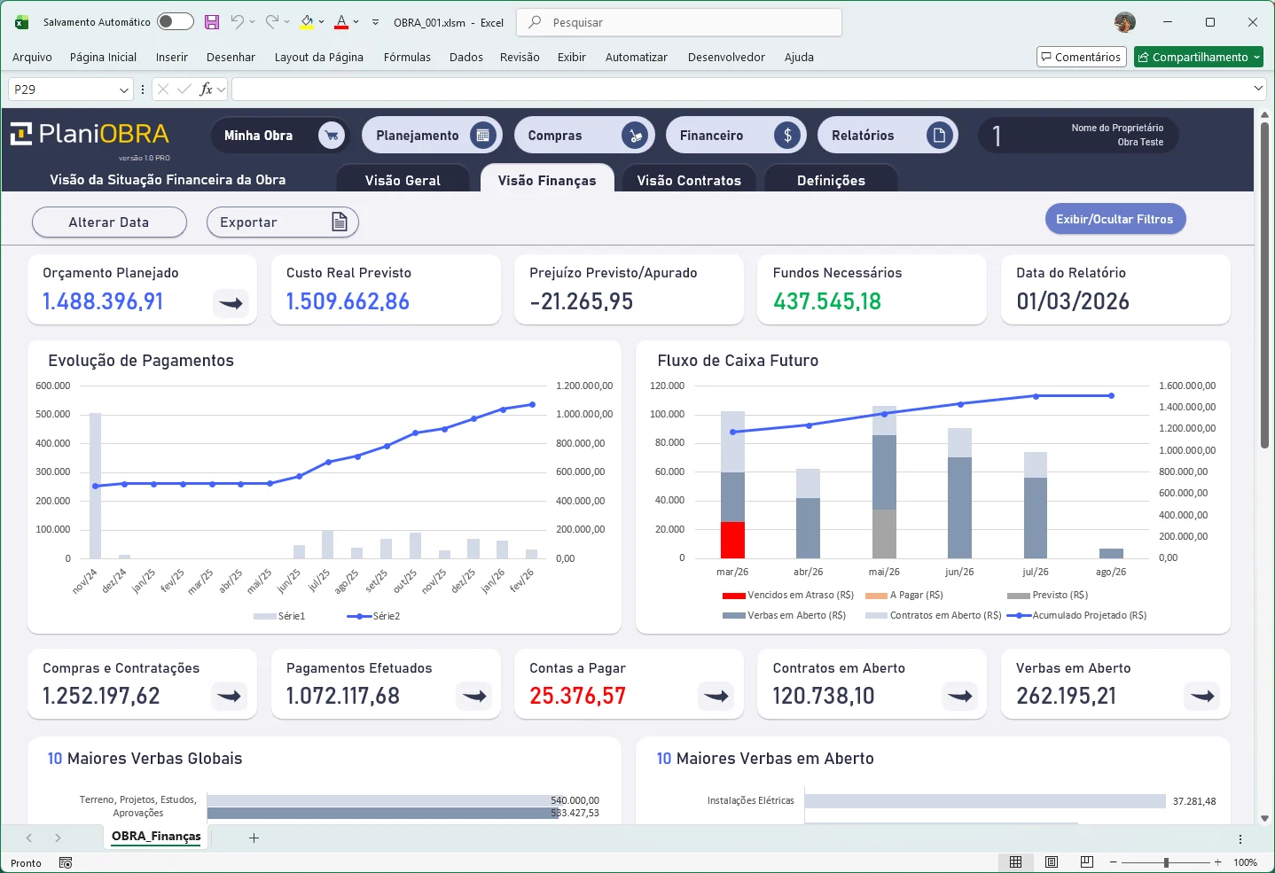Click the Compras cart icon

coord(635,136)
